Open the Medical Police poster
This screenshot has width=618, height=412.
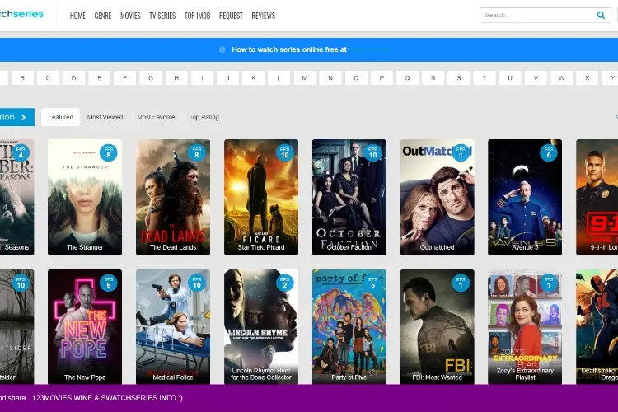(x=173, y=327)
